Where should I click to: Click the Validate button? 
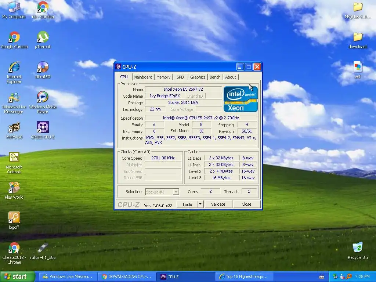coord(218,204)
